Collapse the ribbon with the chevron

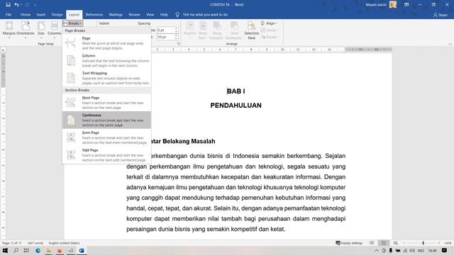click(450, 44)
